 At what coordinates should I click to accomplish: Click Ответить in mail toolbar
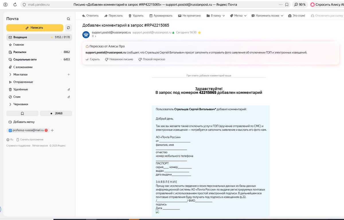[90, 16]
